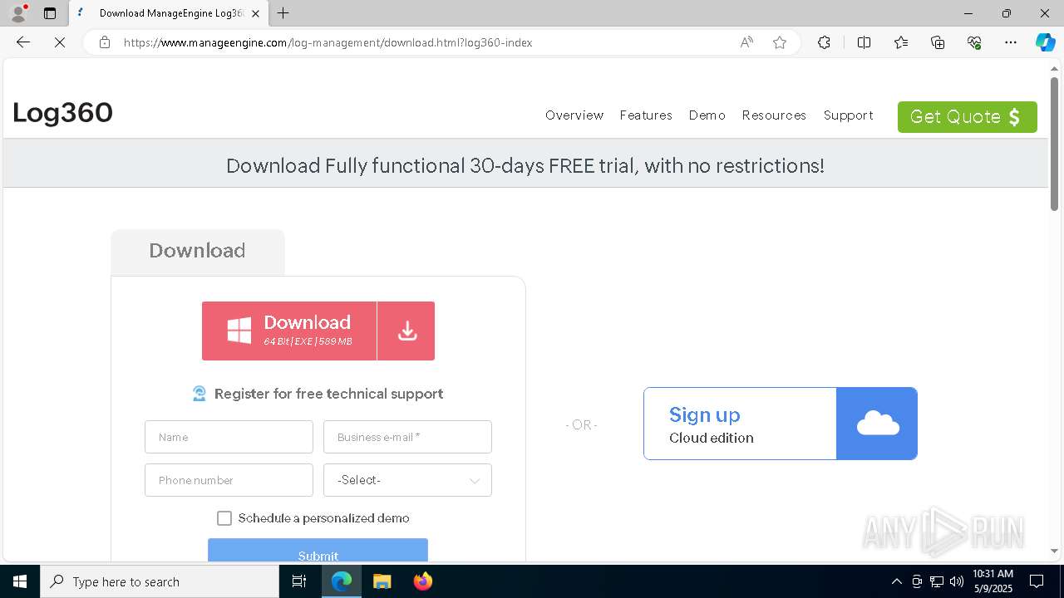
Task: Open the taskbar clock showing 10:31 AM
Action: pos(993,581)
